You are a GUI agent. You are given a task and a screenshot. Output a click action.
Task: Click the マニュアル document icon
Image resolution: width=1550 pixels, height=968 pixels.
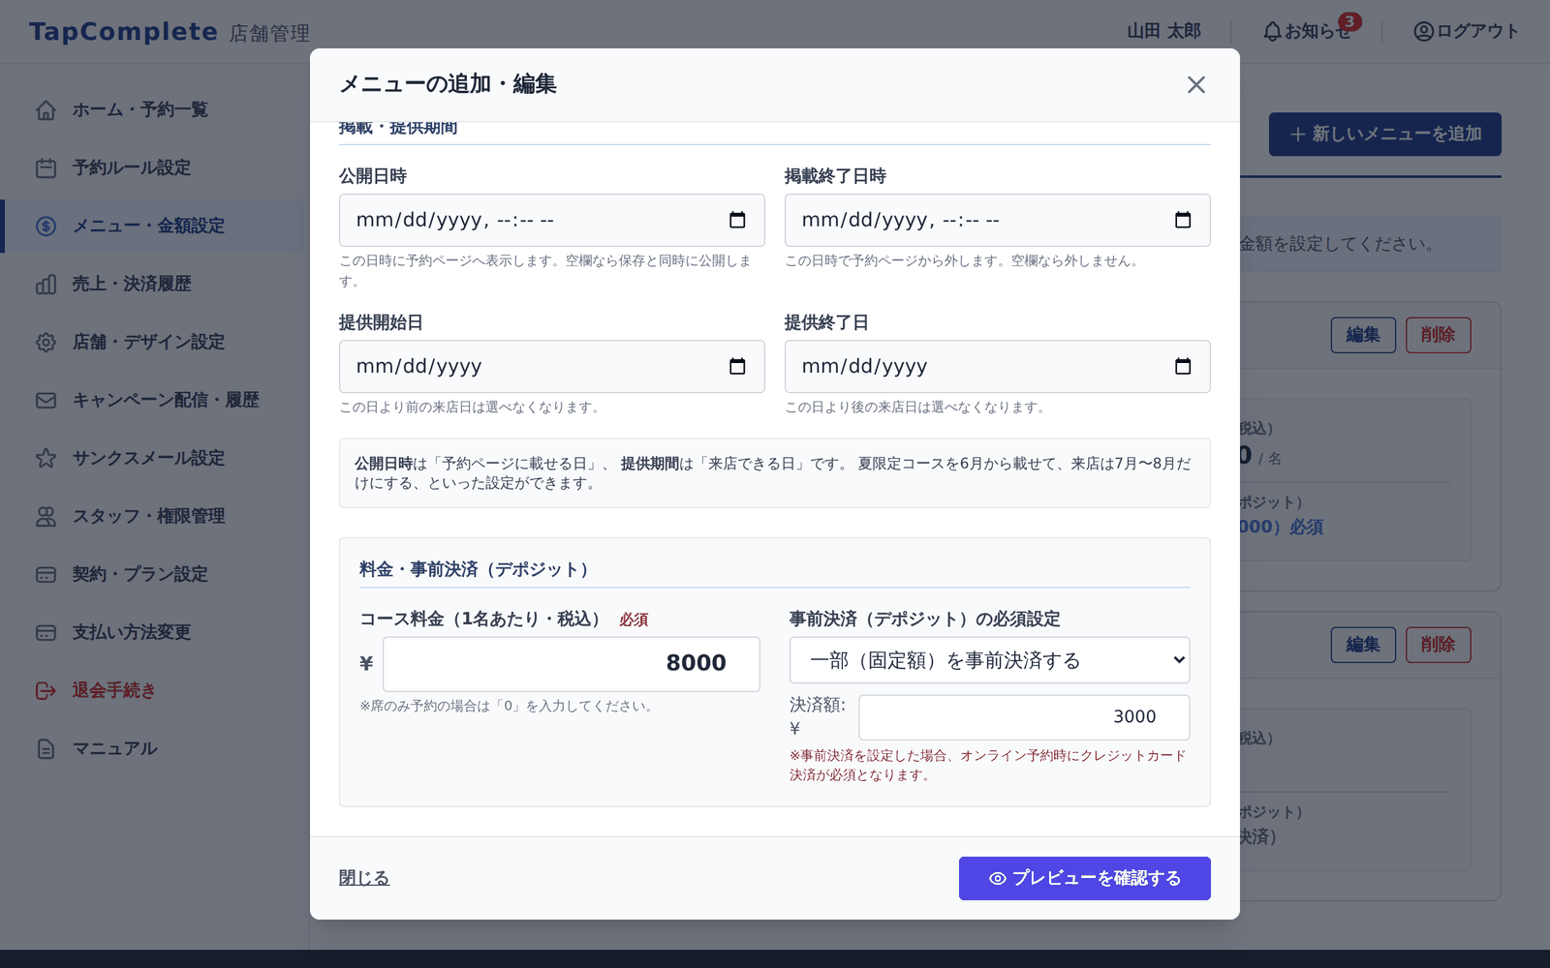46,748
